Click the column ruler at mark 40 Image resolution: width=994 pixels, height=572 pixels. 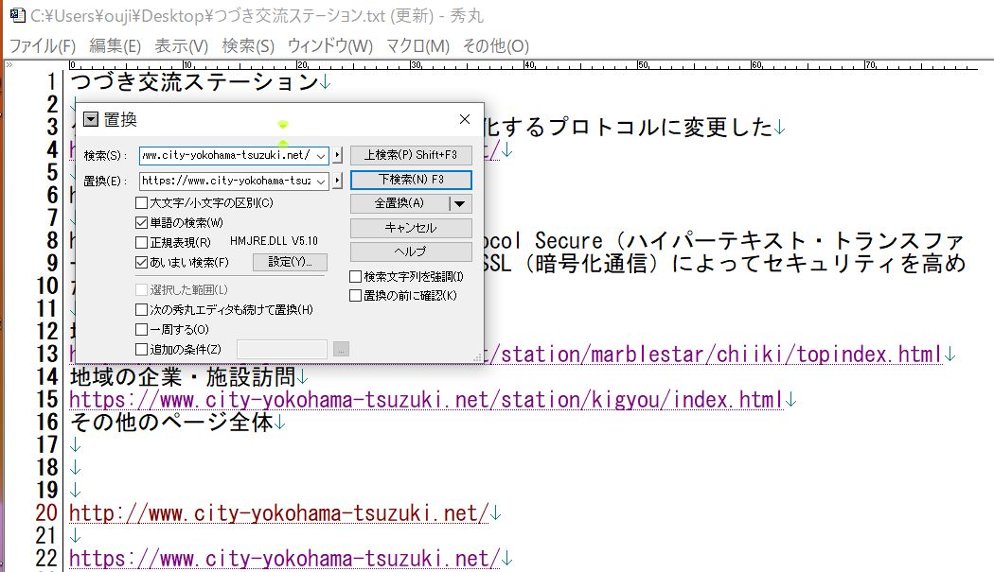(x=528, y=64)
